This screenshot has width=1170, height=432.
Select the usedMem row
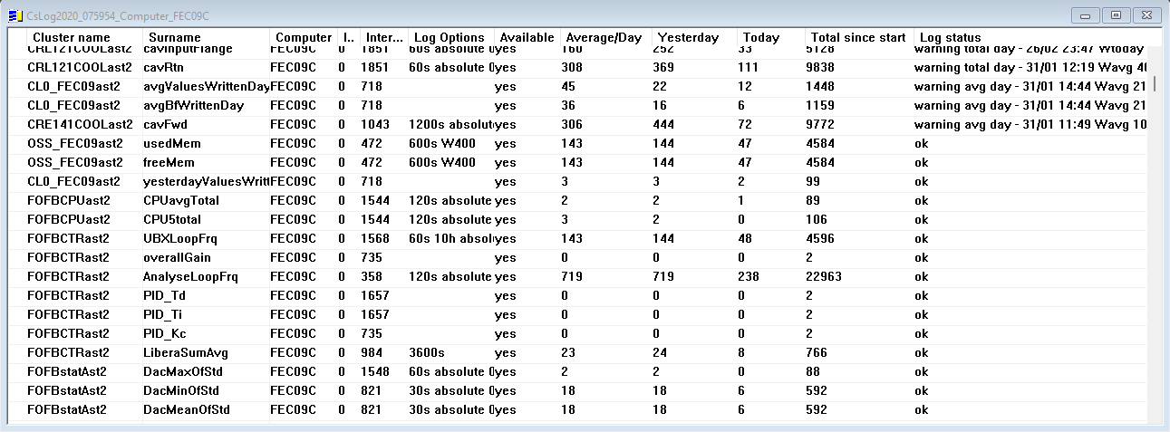pyautogui.click(x=172, y=143)
